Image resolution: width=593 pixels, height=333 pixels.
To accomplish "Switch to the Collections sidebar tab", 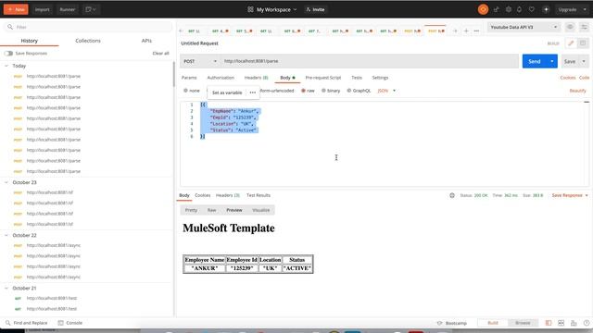I will pos(88,41).
